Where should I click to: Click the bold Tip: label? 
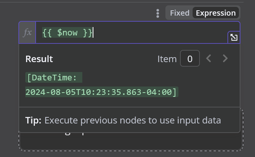(33, 120)
